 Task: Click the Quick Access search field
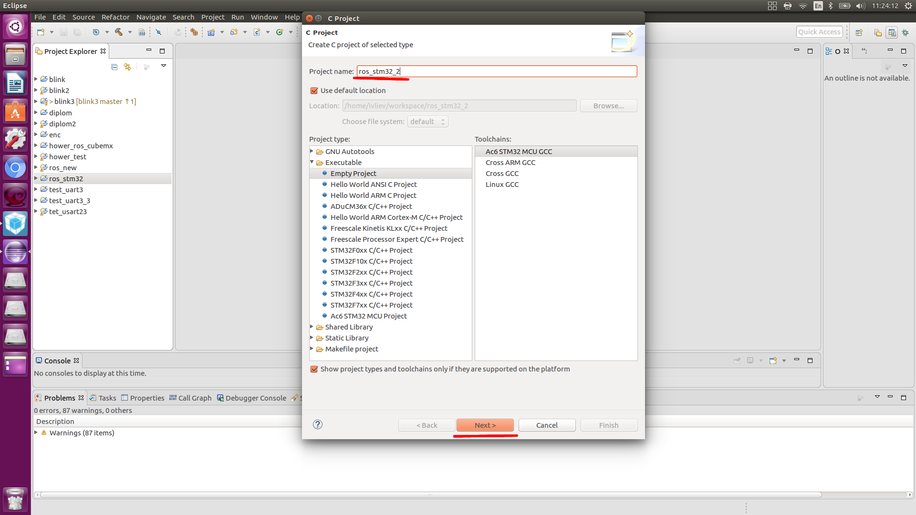point(819,32)
